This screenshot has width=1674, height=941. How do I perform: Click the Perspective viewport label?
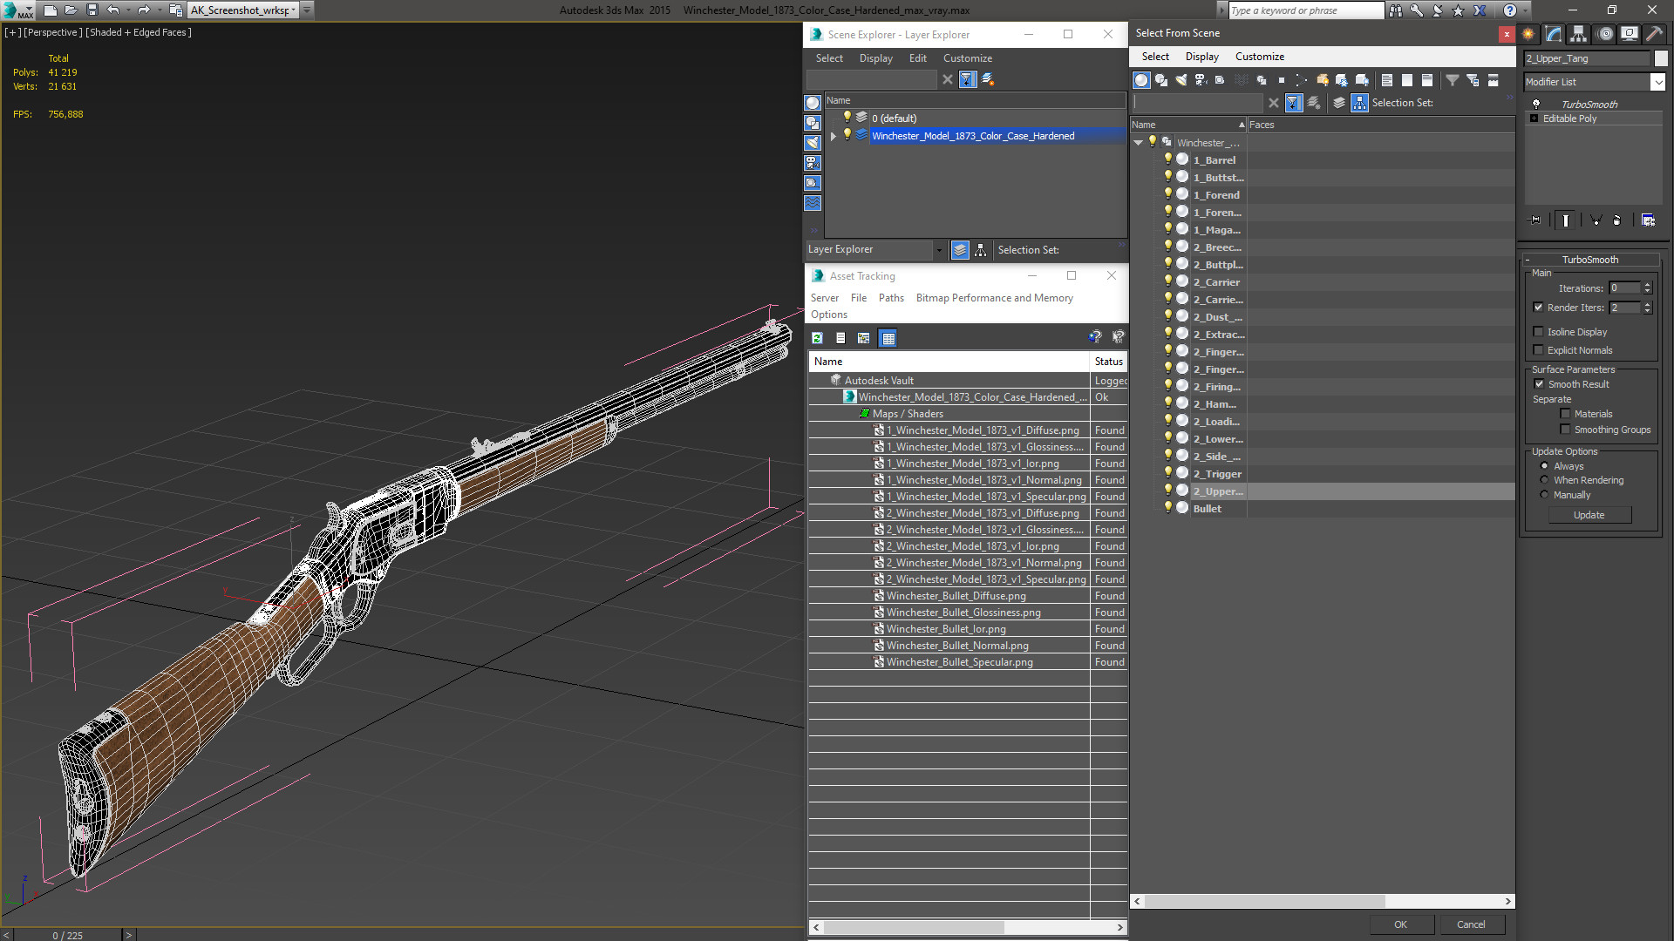[x=52, y=32]
